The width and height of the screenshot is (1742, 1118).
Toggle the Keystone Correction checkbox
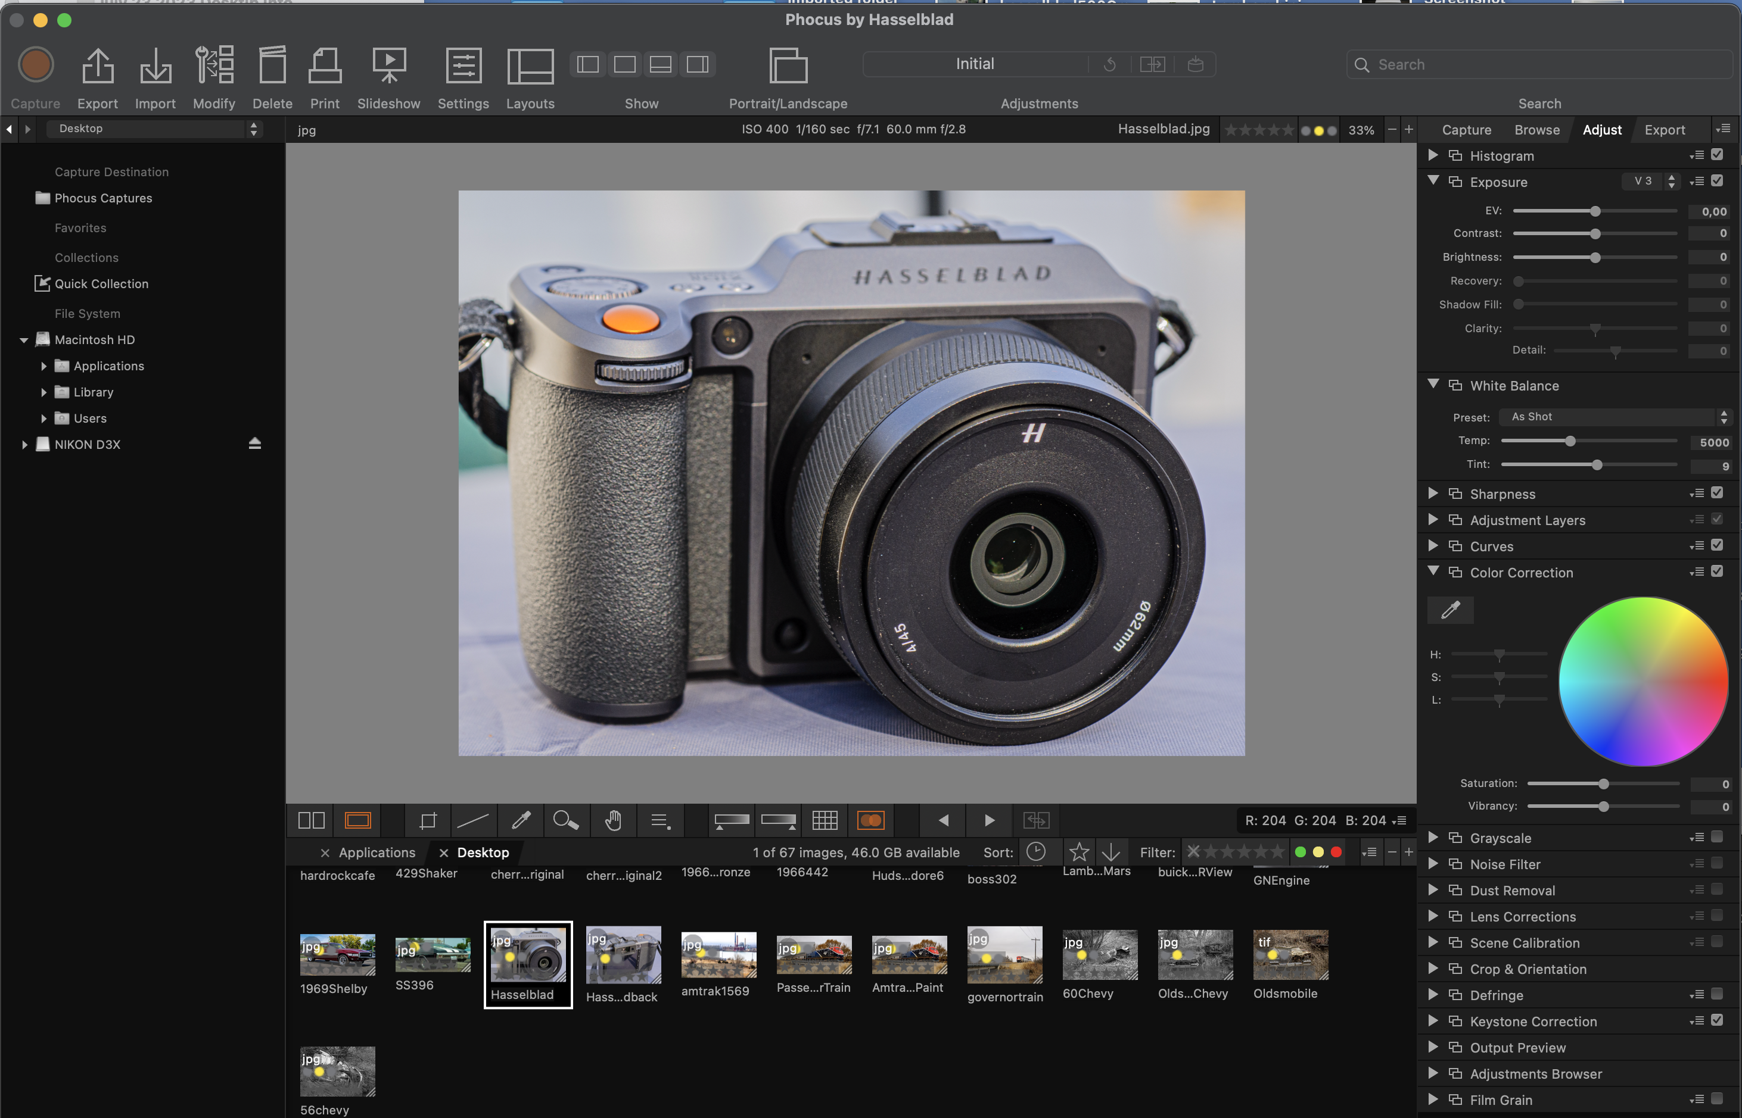click(1718, 1020)
